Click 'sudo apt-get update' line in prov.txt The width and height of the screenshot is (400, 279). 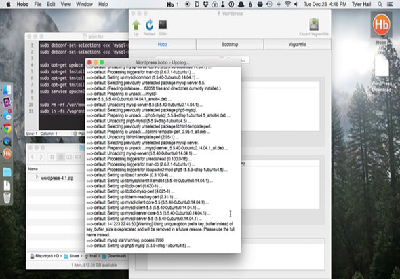(x=61, y=65)
